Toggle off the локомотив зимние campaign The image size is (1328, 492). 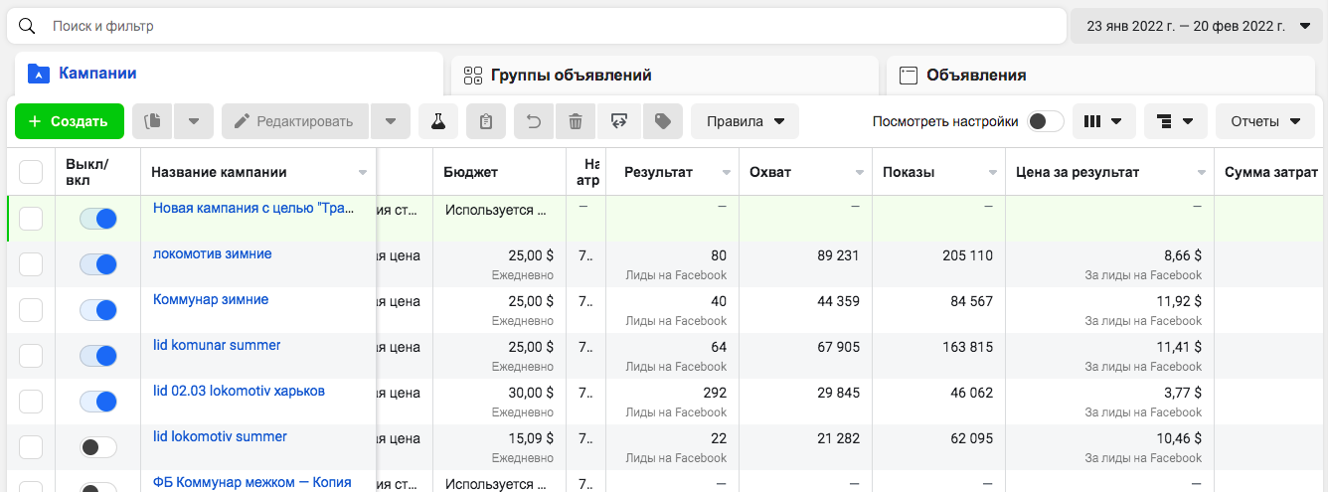(x=98, y=264)
